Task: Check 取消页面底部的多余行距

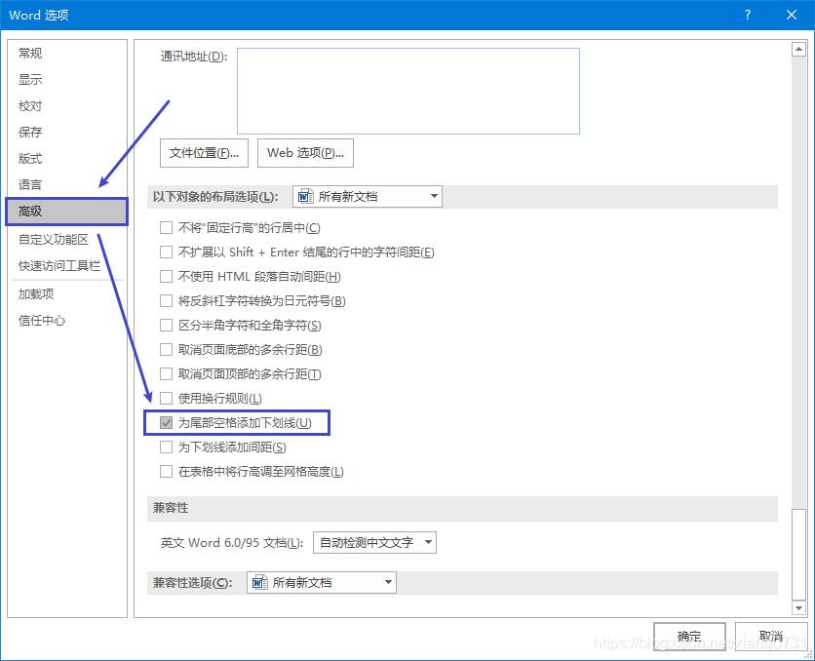Action: click(167, 350)
